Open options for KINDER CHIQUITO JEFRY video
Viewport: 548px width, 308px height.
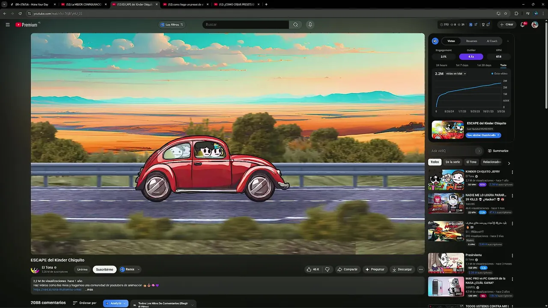coord(512,172)
